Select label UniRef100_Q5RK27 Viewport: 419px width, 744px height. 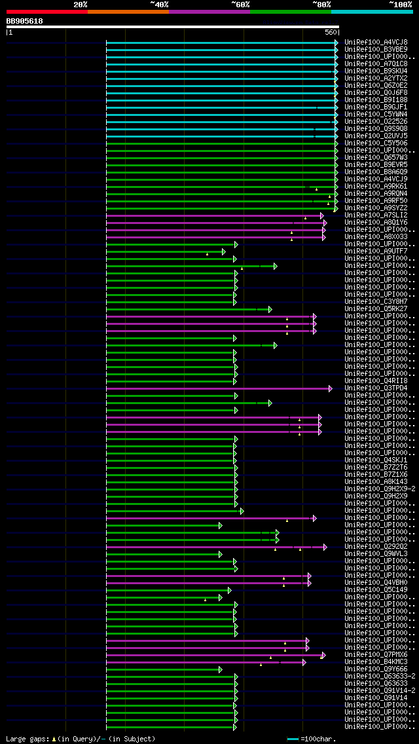376,309
